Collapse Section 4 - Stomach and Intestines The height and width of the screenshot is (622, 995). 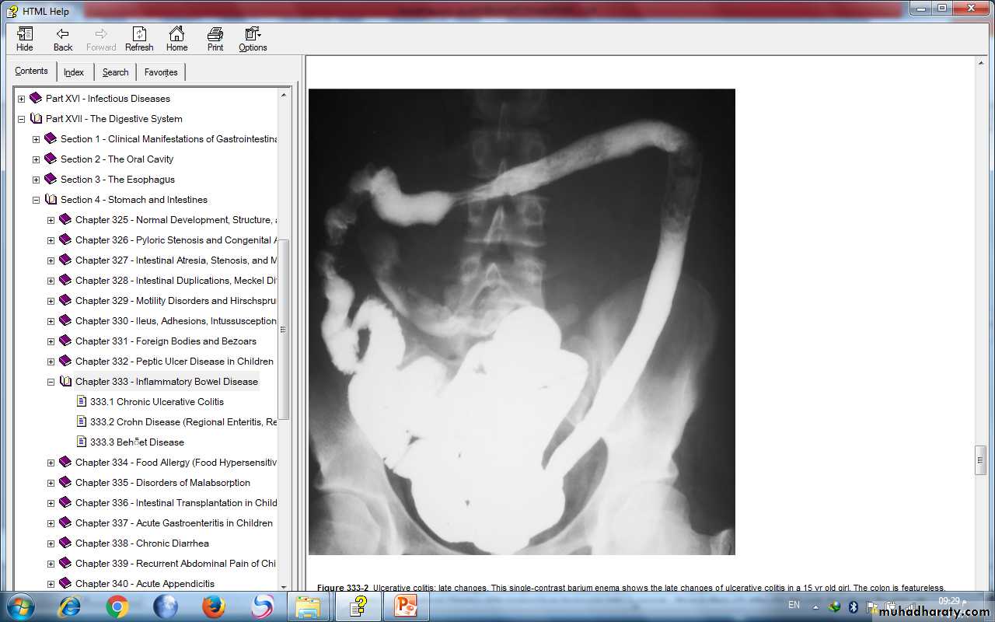(x=36, y=200)
